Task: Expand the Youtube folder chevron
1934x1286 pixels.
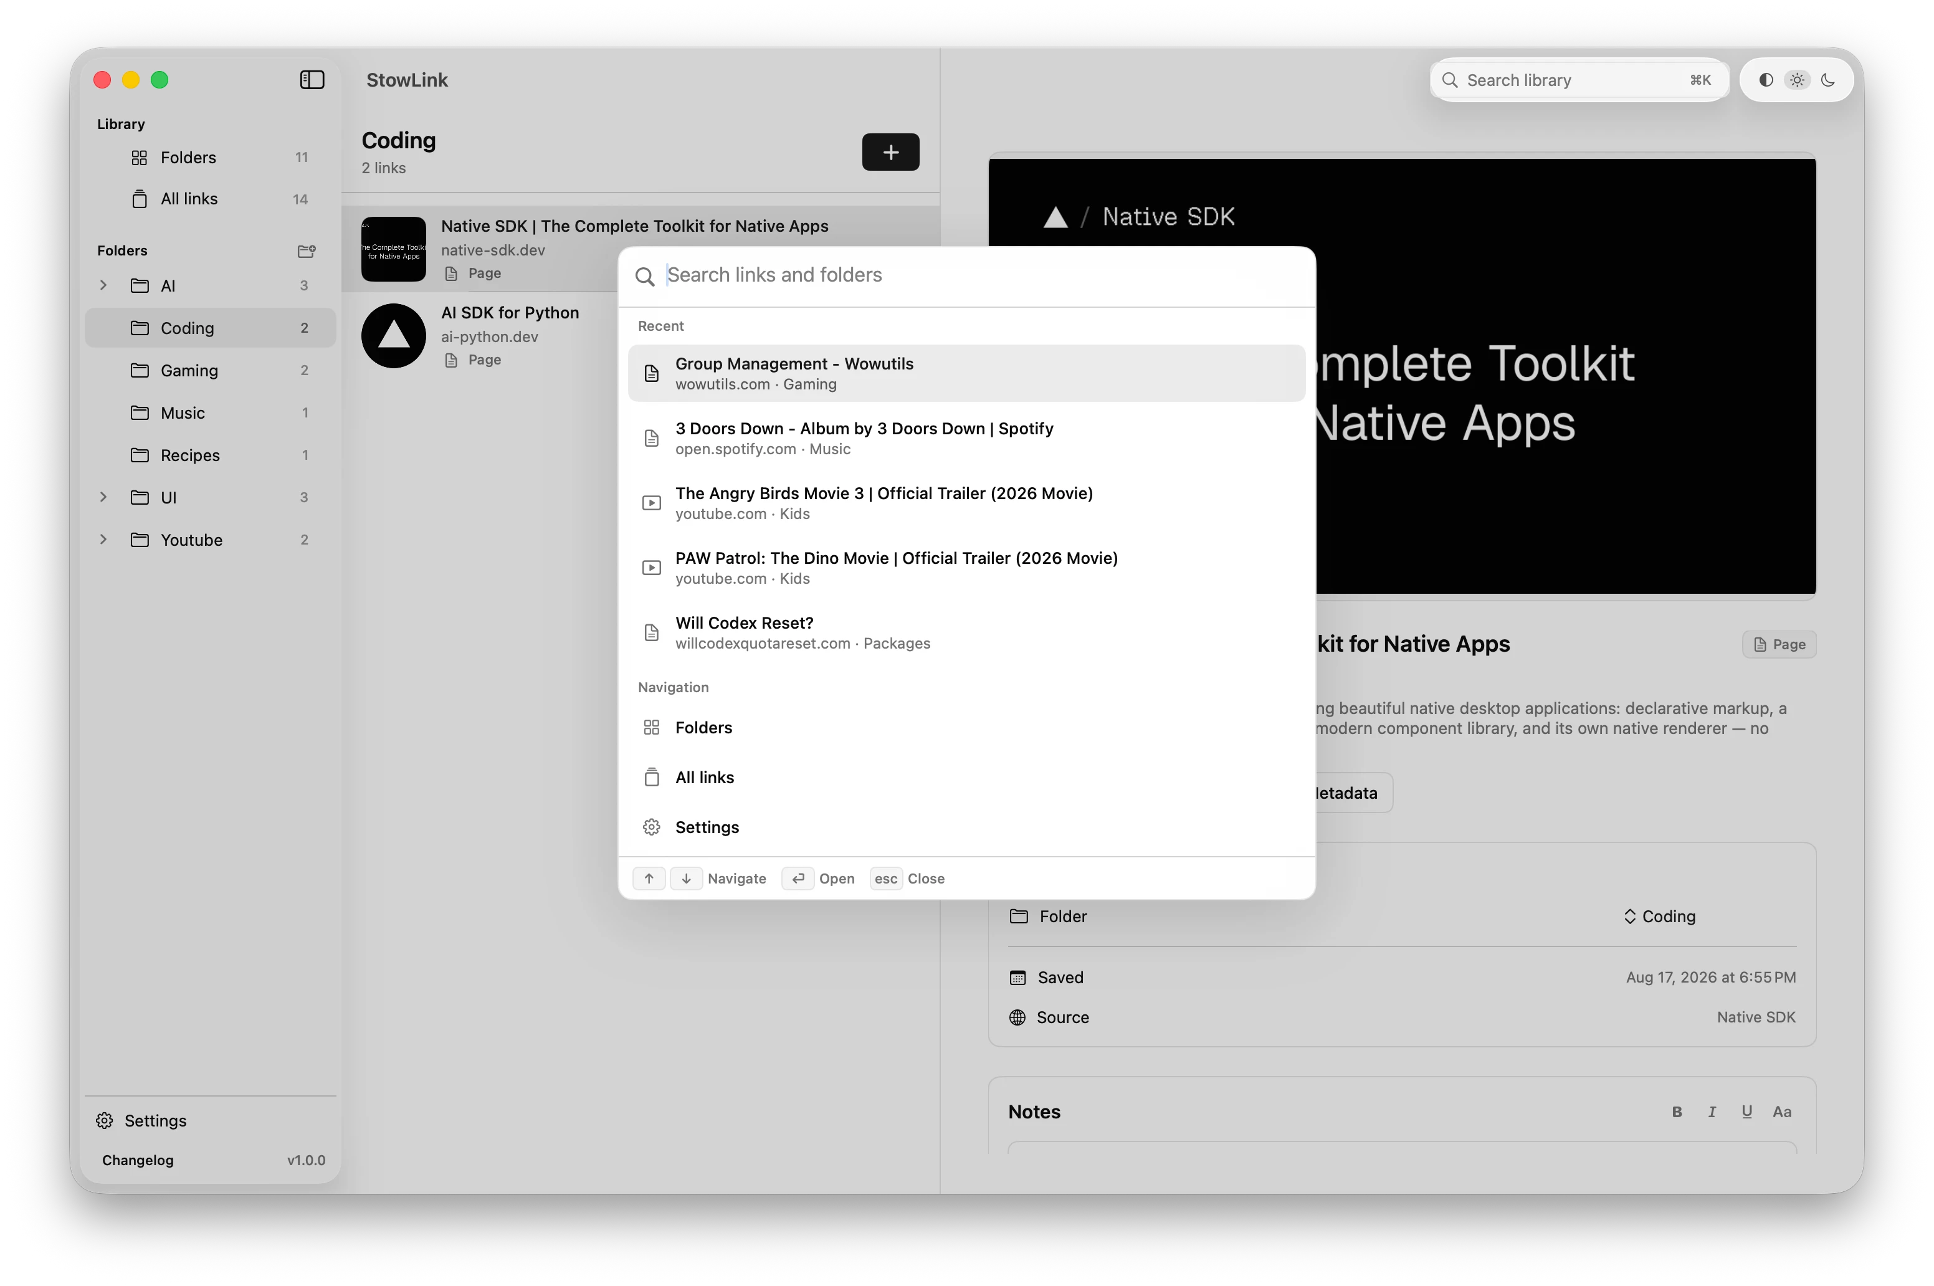Action: [103, 540]
